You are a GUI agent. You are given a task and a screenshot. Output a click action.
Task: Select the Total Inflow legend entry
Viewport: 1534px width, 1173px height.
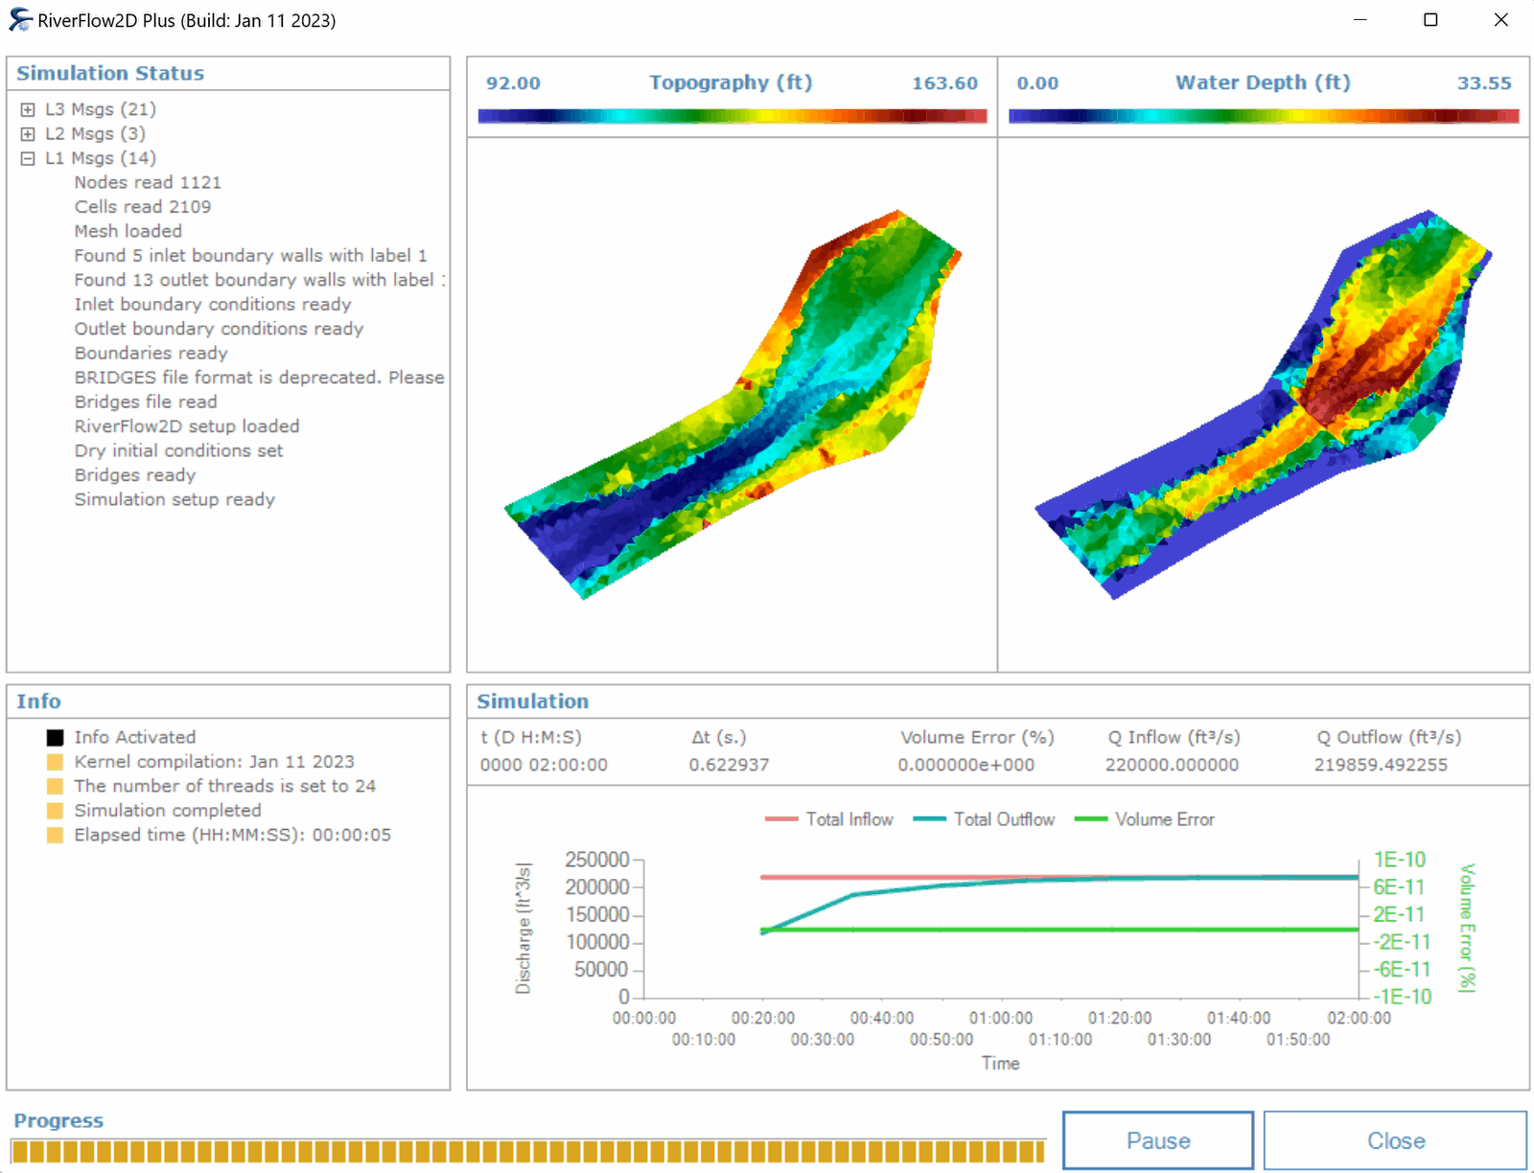click(x=830, y=819)
